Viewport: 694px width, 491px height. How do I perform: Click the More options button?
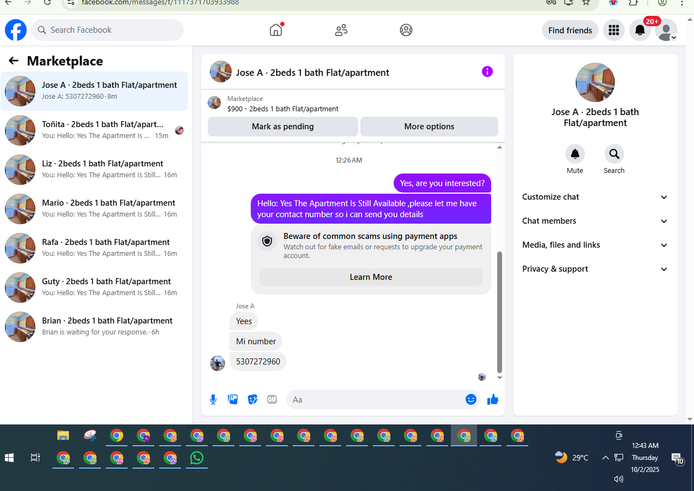pyautogui.click(x=429, y=127)
